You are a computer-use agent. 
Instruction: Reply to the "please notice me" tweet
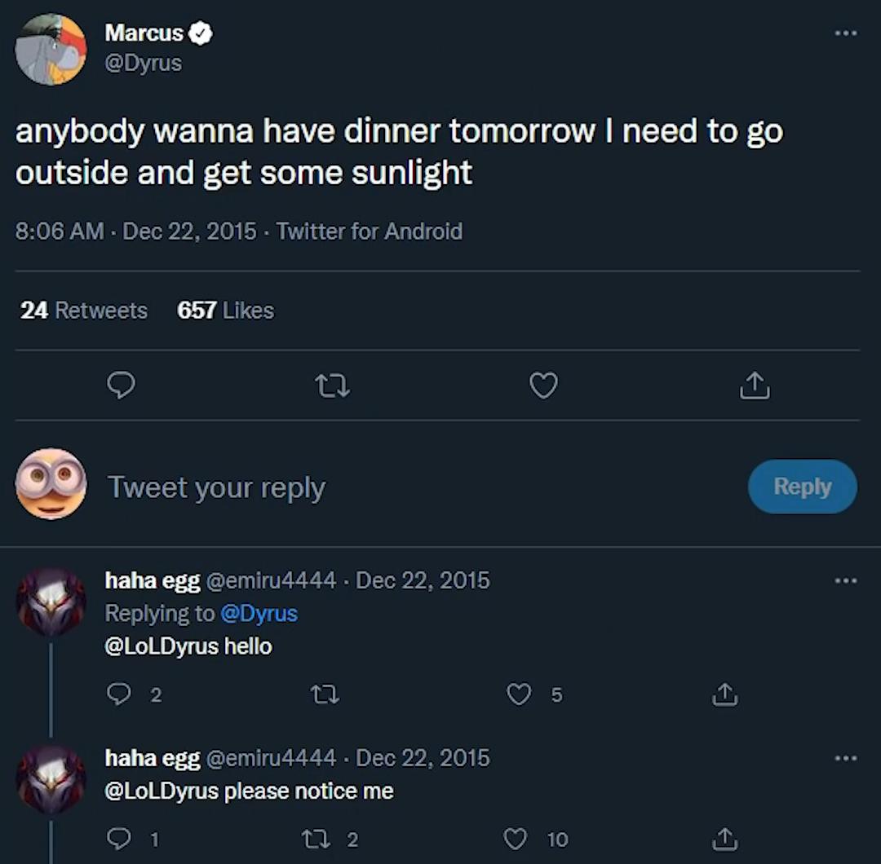(x=121, y=840)
